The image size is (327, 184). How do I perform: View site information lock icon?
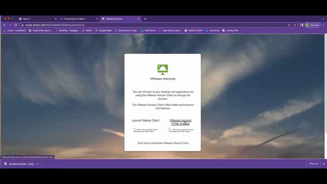[22, 25]
